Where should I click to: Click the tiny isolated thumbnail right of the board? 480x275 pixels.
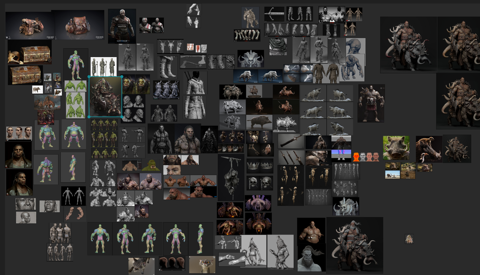point(409,239)
